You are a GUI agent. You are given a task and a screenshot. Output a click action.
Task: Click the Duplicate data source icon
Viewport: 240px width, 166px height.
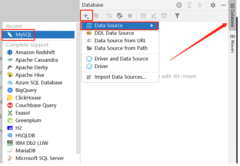coord(96,16)
